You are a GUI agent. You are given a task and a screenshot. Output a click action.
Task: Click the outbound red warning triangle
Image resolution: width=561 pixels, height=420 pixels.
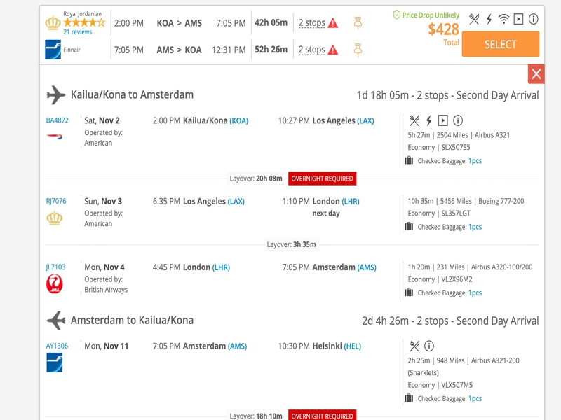tap(332, 23)
